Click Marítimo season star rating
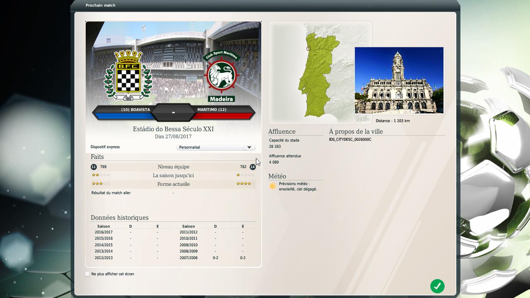 [x=246, y=175]
